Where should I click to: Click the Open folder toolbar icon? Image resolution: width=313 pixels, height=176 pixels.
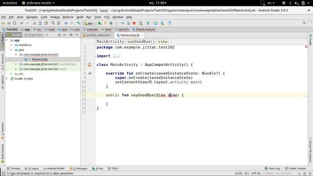pyautogui.click(x=3, y=23)
